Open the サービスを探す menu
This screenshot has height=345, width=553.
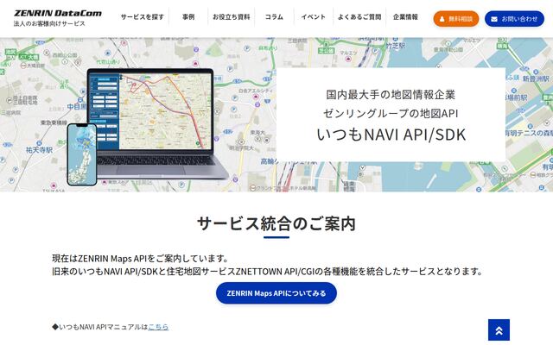tap(142, 17)
